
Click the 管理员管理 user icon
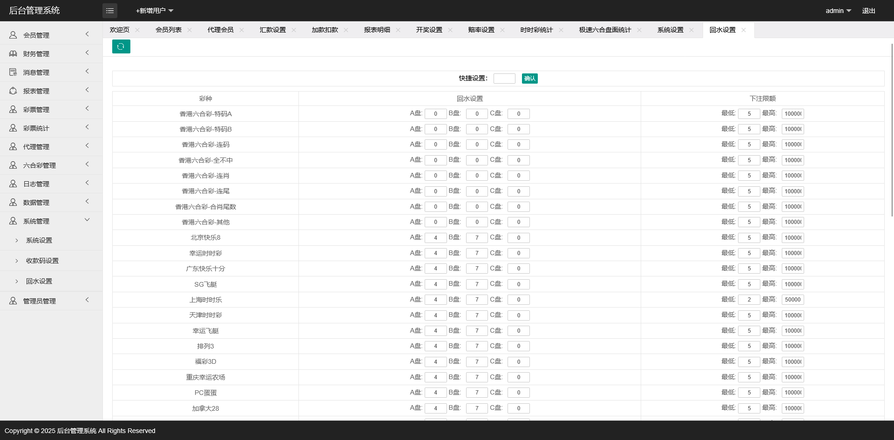pos(13,301)
